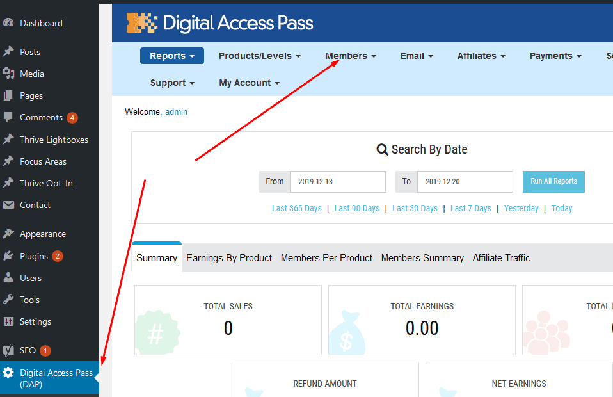Click the Digital Access Pass gear icon

tap(8, 373)
